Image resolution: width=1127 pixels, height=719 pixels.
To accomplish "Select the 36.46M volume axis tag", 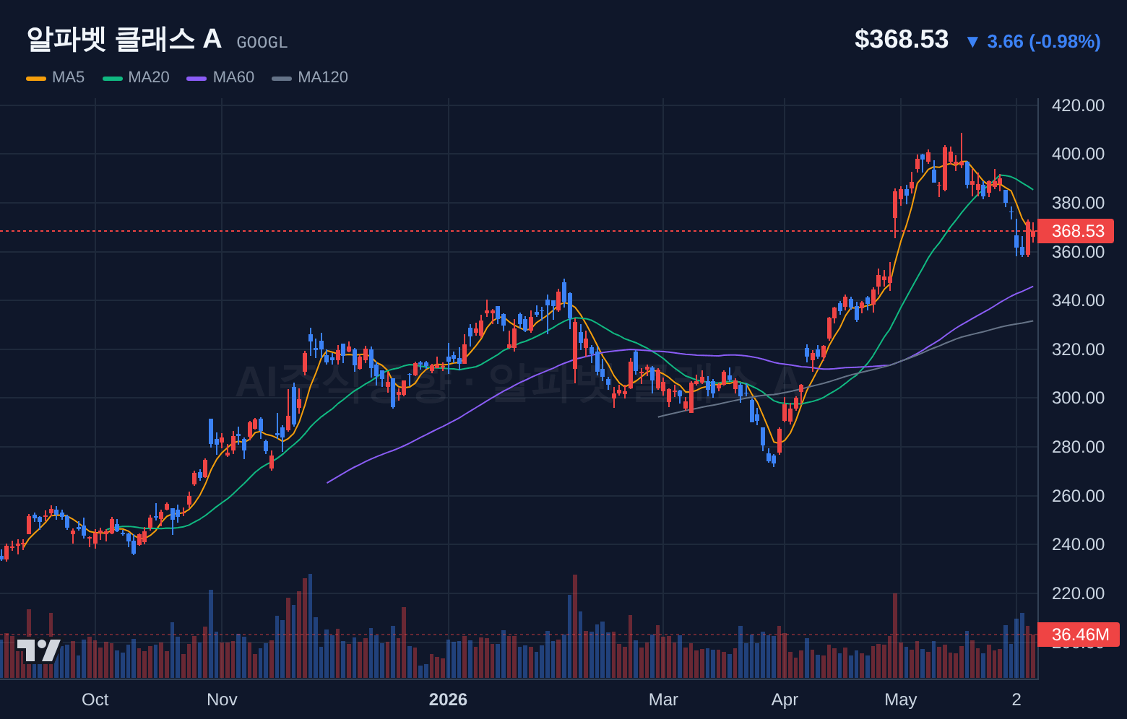I will (1078, 635).
